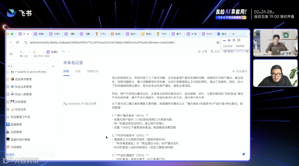This screenshot has width=299, height=166.
Task: Click the sidebar 搜索 input field
Action: click(27, 66)
